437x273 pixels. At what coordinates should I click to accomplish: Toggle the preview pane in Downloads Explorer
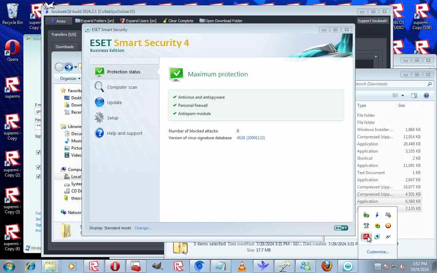414,96
